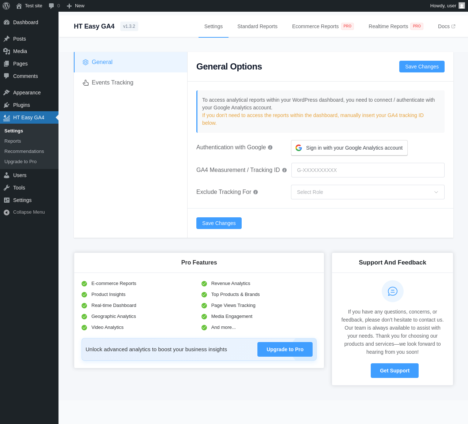Click the Plugins plug icon
The image size is (468, 424).
click(7, 105)
